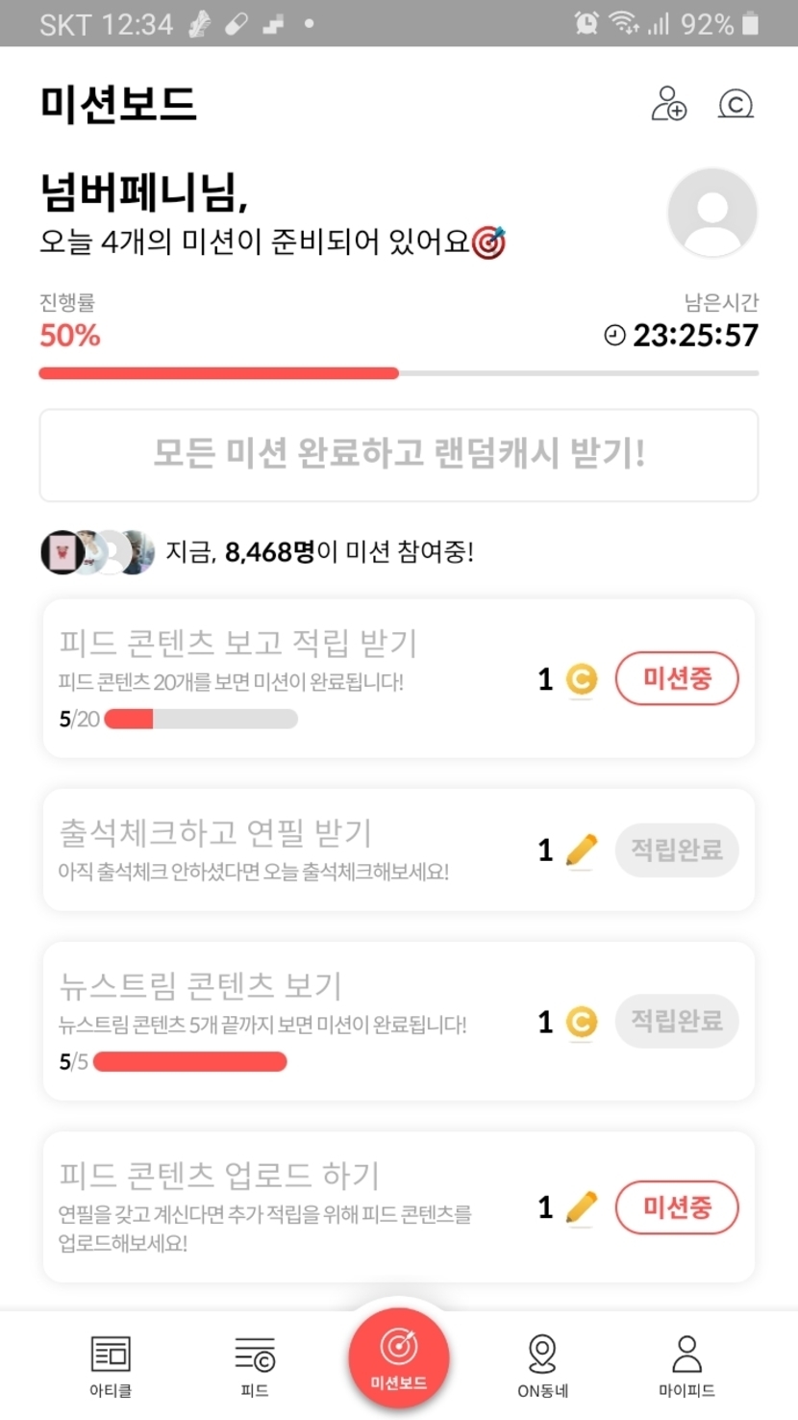Tap 미션중 button for 피드 콘텐츠 업로드 하기
Viewport: 798px width, 1420px height.
pyautogui.click(x=677, y=1207)
